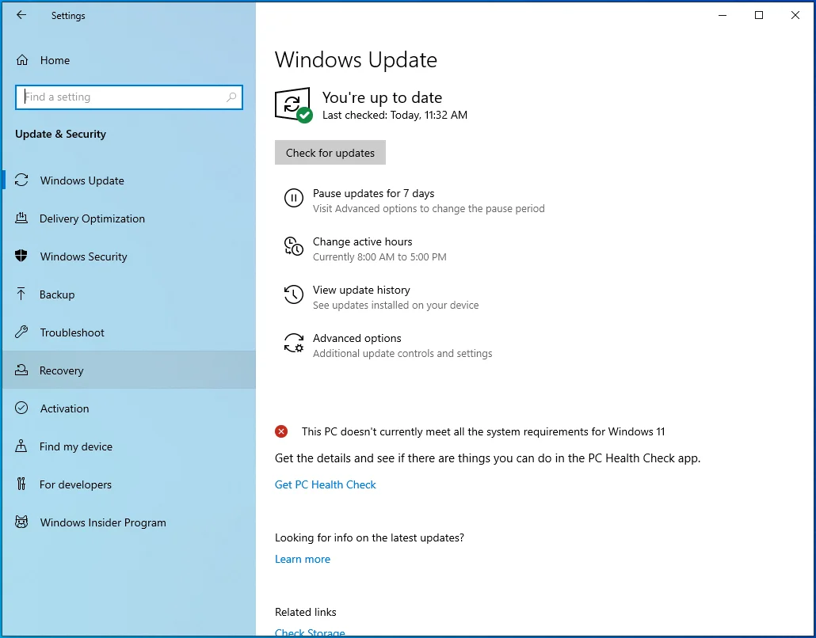Click the pause circle icon

tap(293, 198)
